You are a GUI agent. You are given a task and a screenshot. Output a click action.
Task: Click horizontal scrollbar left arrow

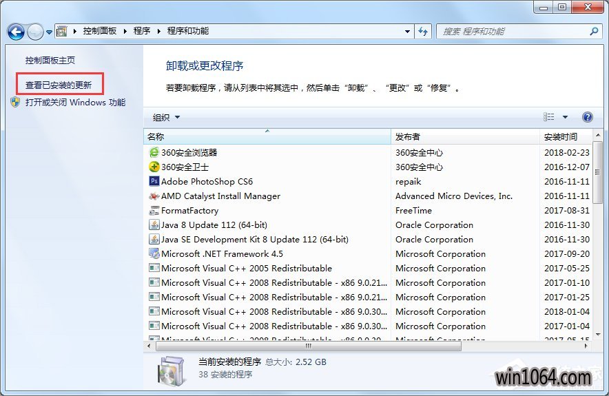pos(149,346)
